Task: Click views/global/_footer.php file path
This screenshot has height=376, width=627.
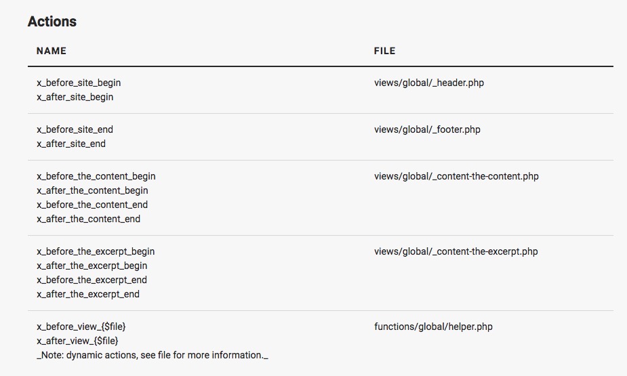Action: tap(428, 129)
